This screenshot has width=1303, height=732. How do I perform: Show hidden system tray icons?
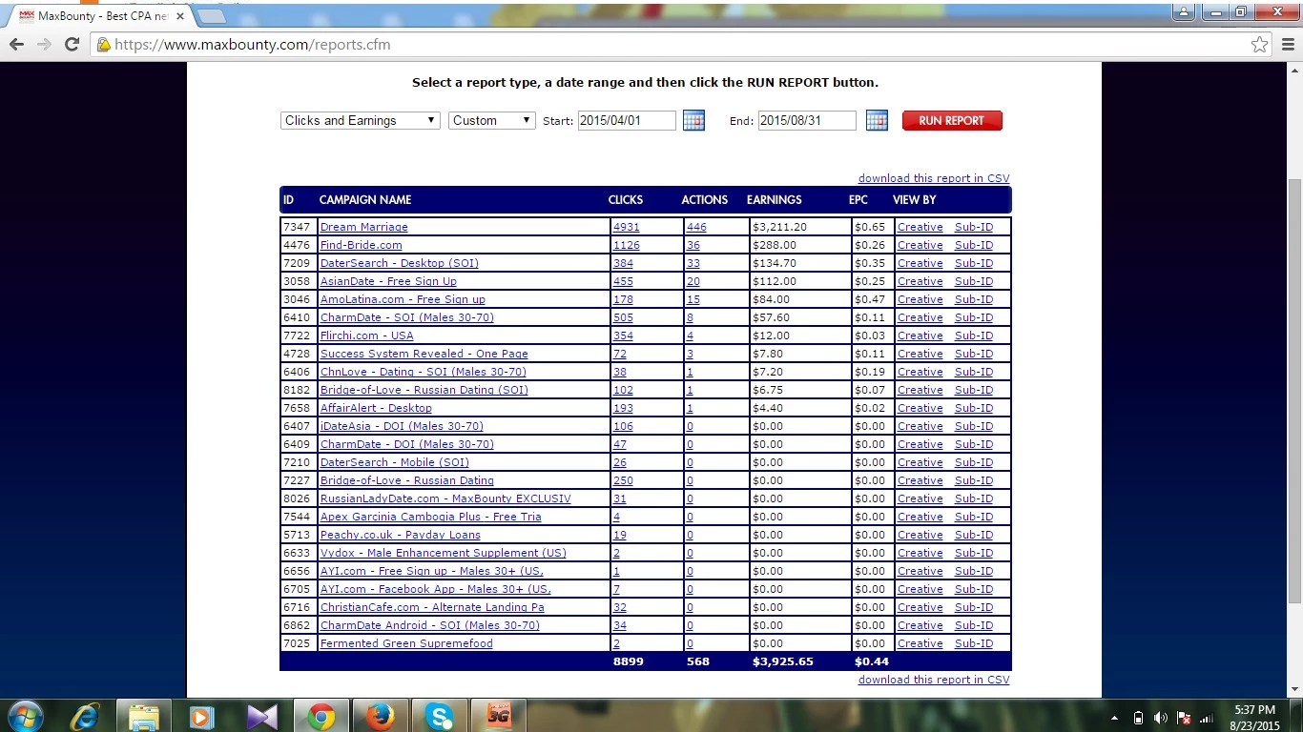click(1115, 718)
